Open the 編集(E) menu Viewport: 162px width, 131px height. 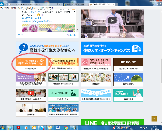point(13,8)
